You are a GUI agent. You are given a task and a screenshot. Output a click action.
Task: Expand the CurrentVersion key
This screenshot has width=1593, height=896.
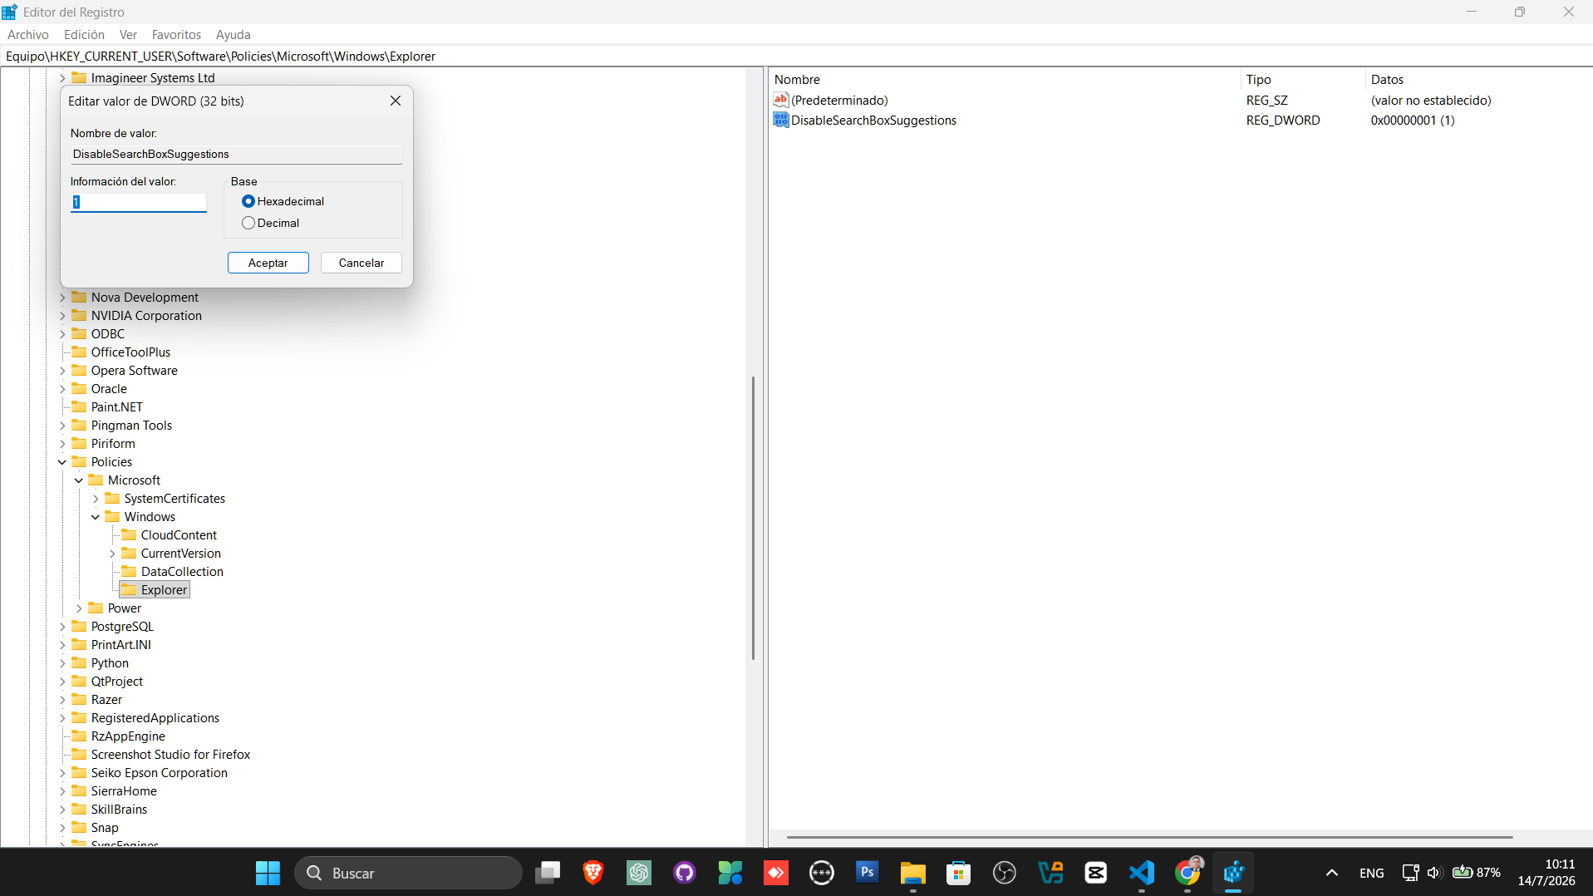pyautogui.click(x=112, y=554)
